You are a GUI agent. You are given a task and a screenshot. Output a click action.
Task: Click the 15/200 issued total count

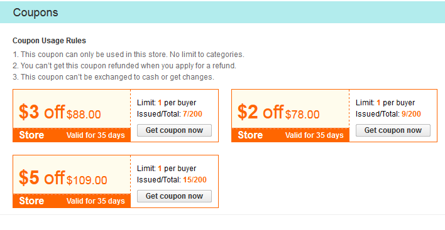click(195, 180)
